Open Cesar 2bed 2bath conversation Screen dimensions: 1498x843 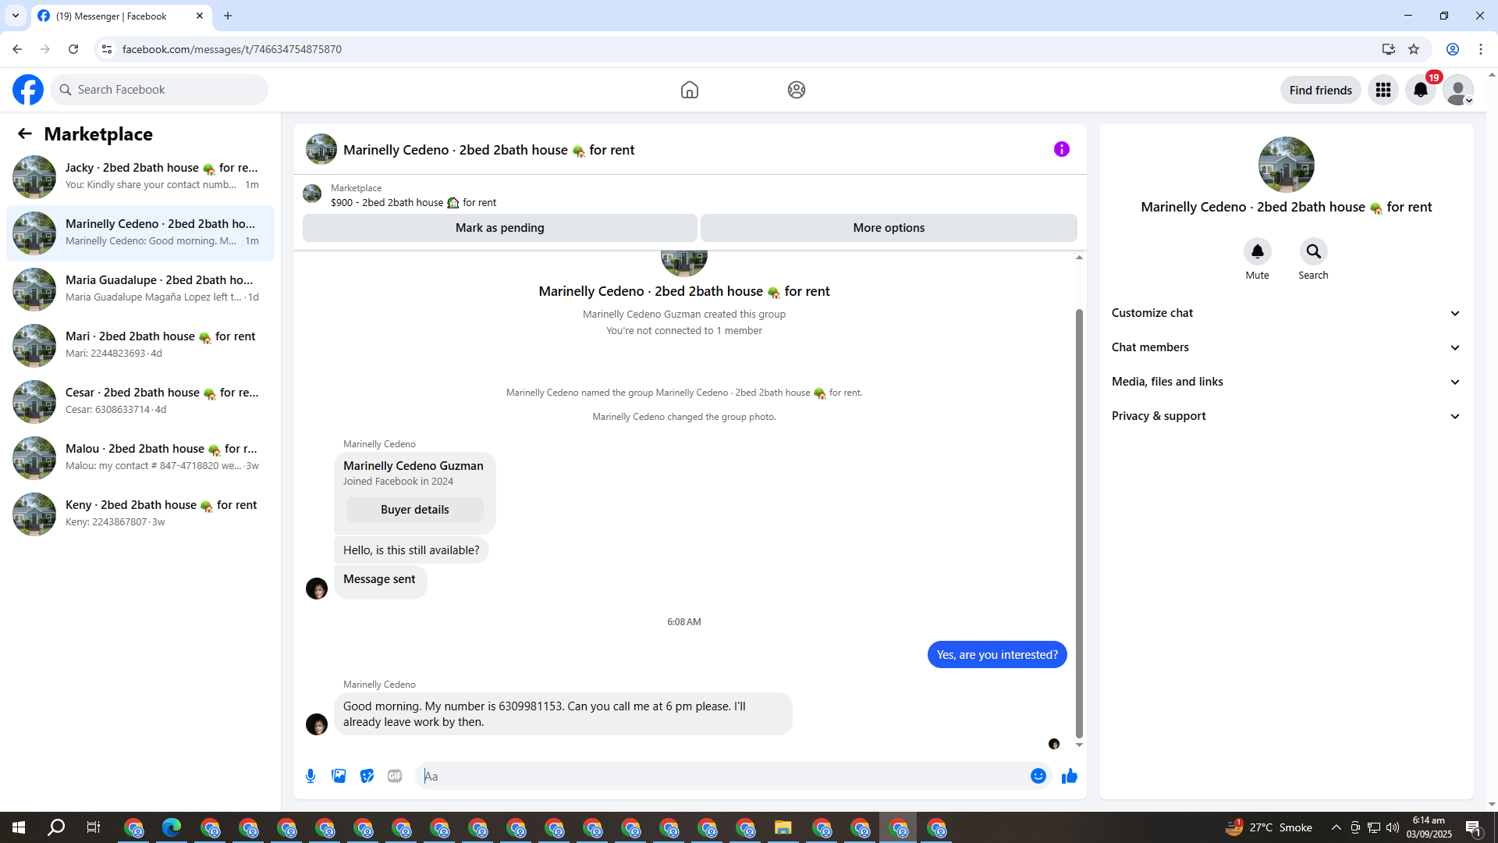140,401
